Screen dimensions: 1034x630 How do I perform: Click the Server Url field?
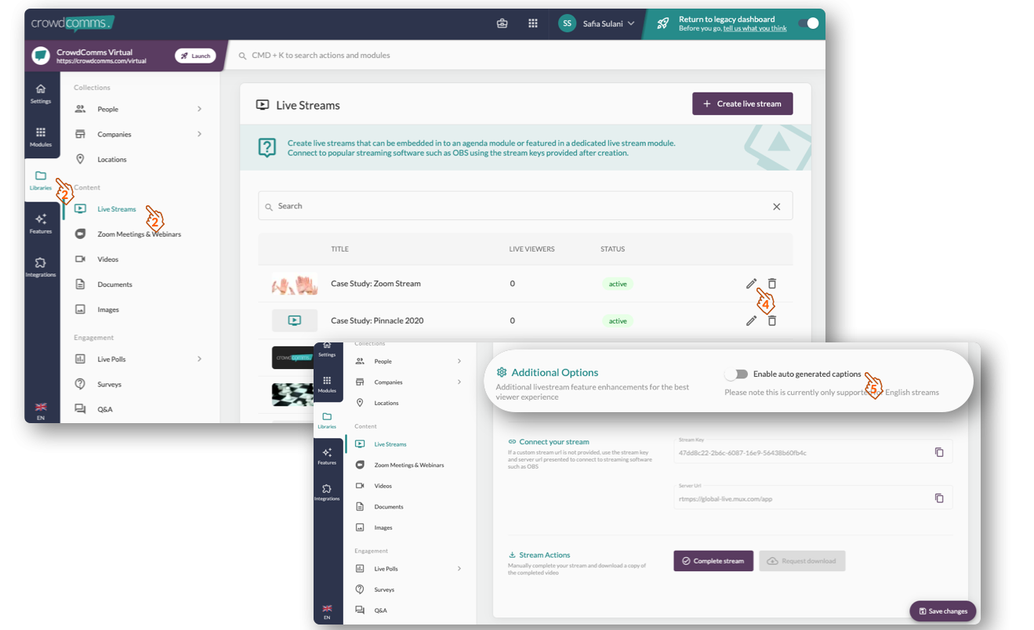click(x=813, y=498)
